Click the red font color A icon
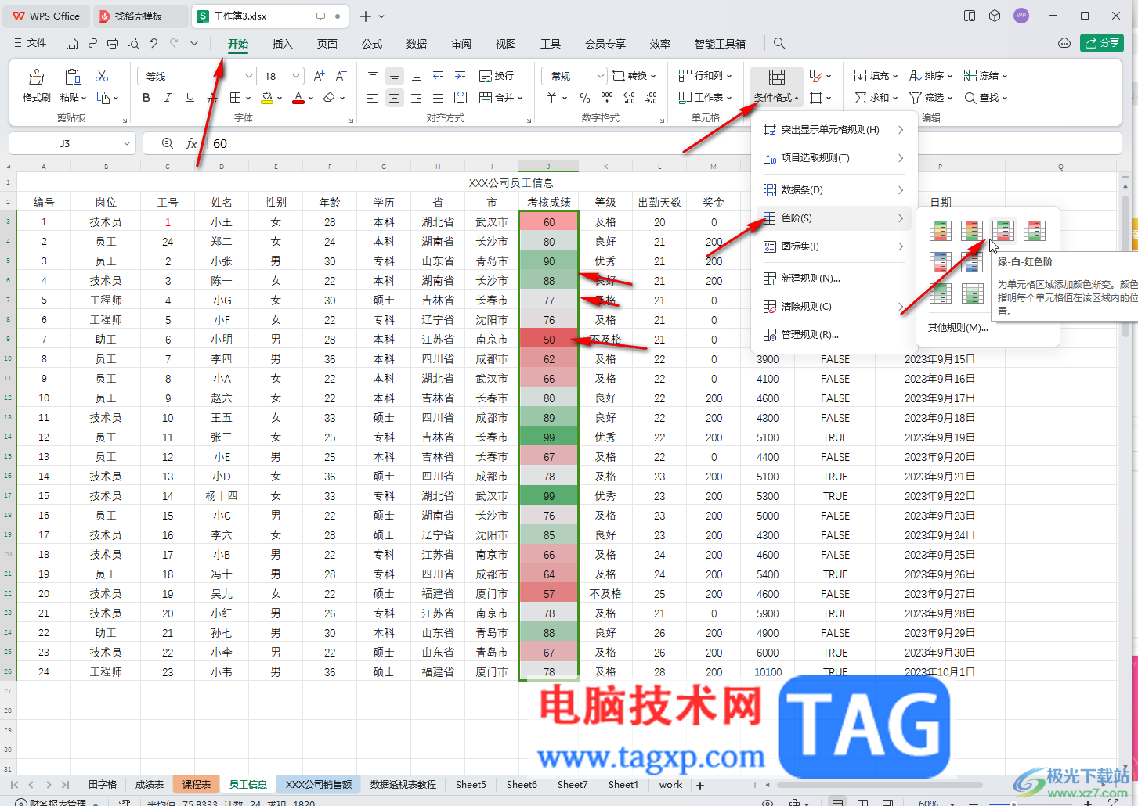This screenshot has height=806, width=1138. tap(298, 98)
